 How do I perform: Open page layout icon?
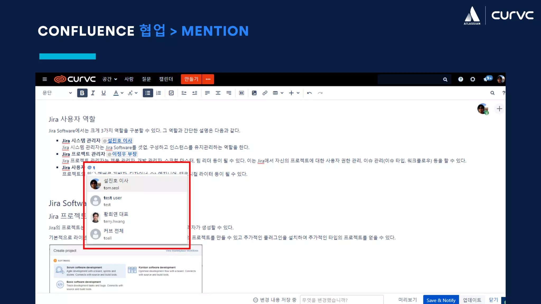(241, 93)
